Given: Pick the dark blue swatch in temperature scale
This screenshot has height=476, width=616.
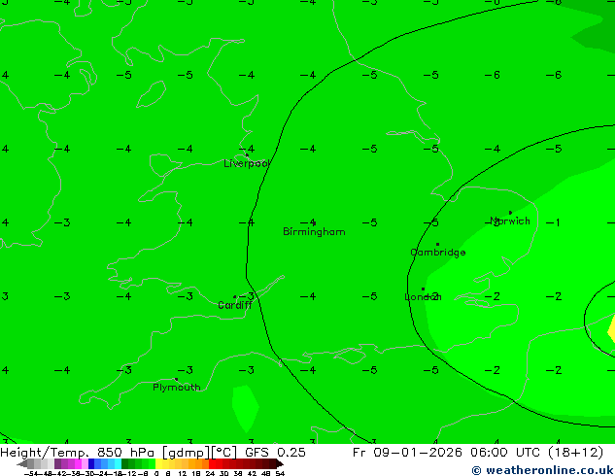Looking at the screenshot, I should tap(91, 463).
